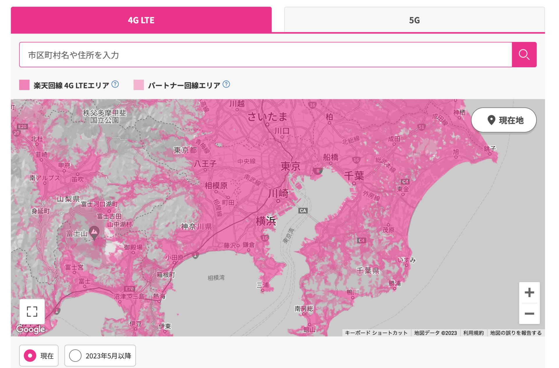
Task: Click the 横浜 label on map
Action: tap(266, 221)
